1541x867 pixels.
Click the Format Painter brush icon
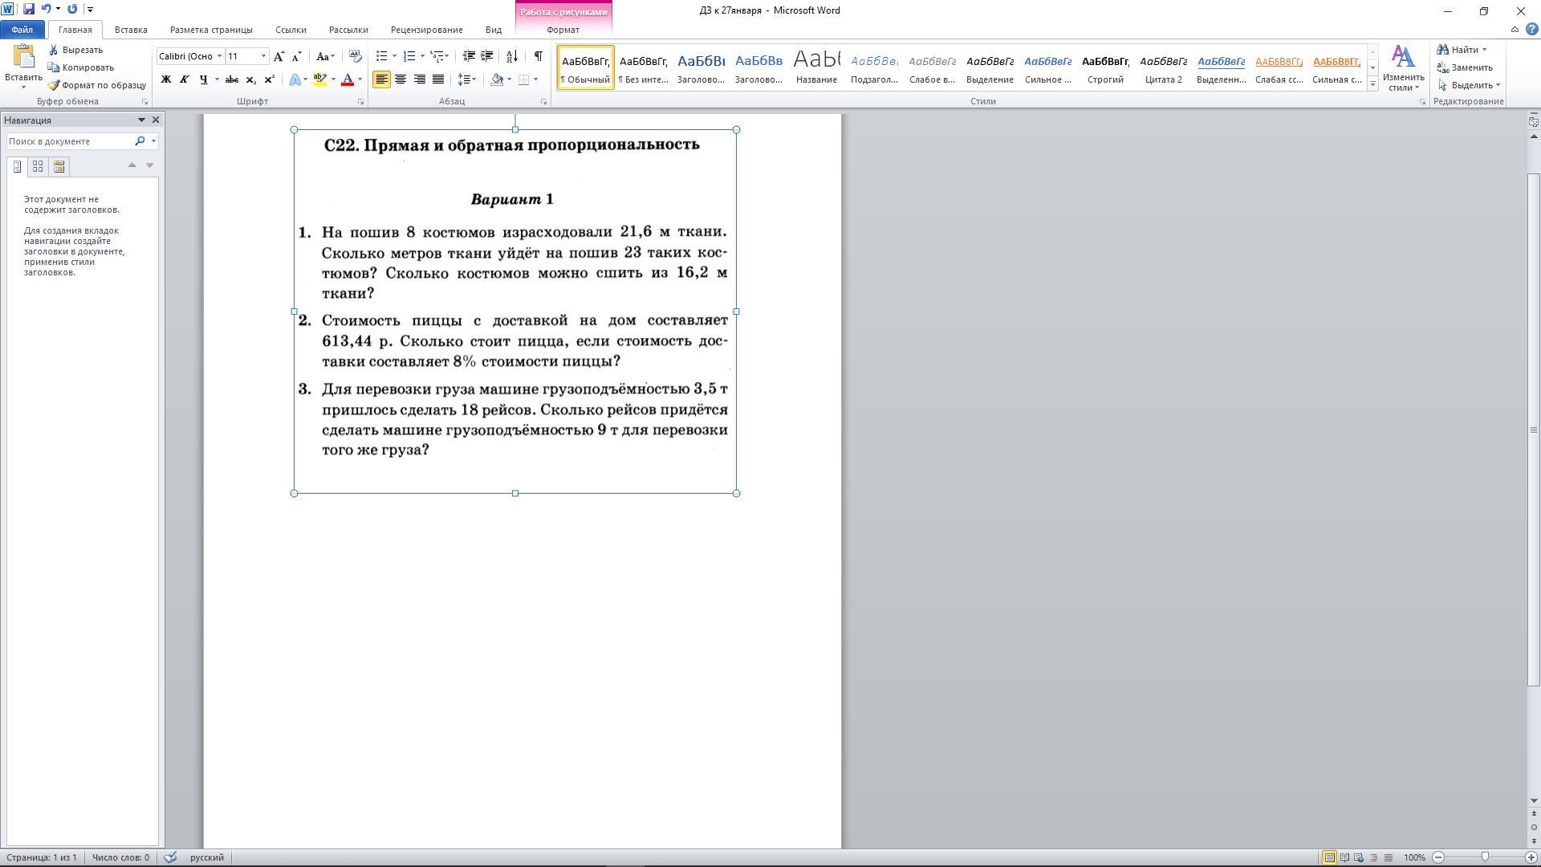[x=54, y=85]
